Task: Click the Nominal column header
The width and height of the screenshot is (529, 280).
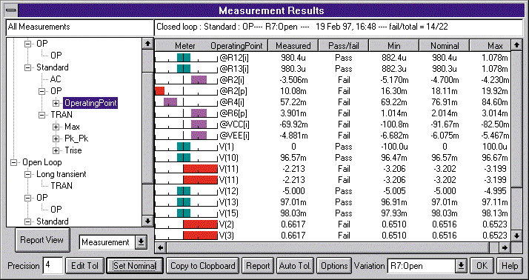Action: 445,45
